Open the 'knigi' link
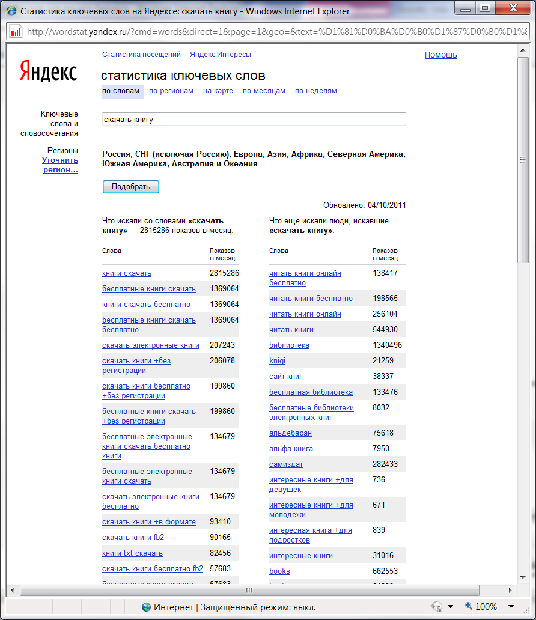The height and width of the screenshot is (620, 536). tap(277, 360)
